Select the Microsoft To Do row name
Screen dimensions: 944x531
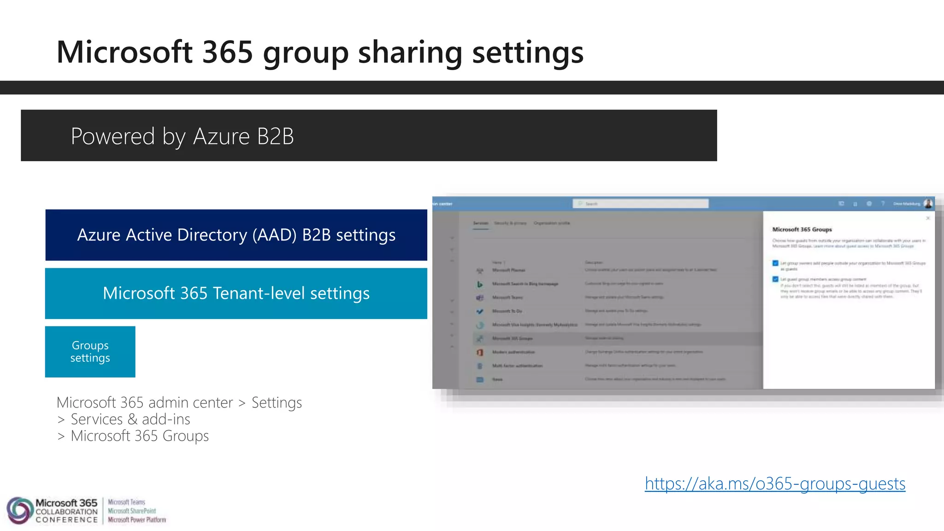coord(507,311)
